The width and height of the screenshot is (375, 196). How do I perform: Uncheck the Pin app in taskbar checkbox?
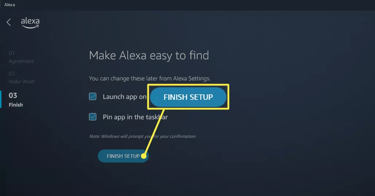tap(93, 117)
